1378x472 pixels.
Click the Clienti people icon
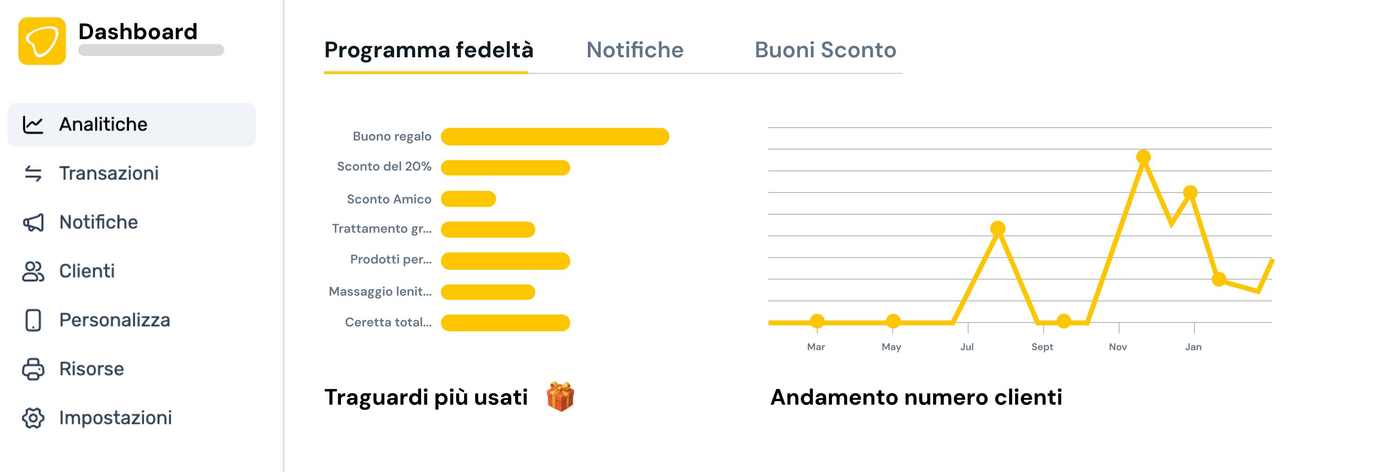click(x=33, y=271)
